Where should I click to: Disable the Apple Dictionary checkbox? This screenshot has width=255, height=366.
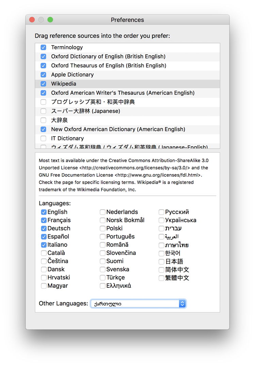(x=43, y=75)
